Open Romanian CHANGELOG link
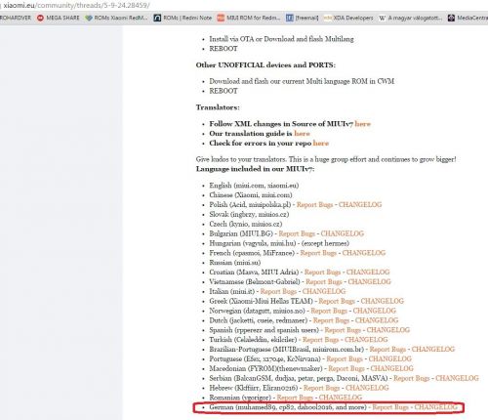This screenshot has width=488, height=420. point(341,398)
